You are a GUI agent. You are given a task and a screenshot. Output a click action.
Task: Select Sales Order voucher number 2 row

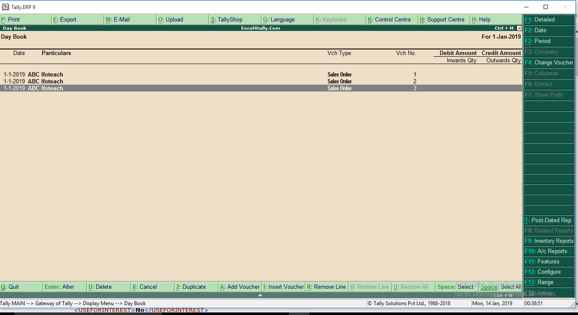click(x=261, y=82)
